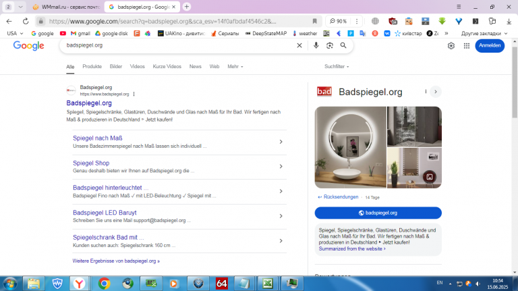This screenshot has width=518, height=291.
Task: Open Windows Start orb
Action: (10, 284)
